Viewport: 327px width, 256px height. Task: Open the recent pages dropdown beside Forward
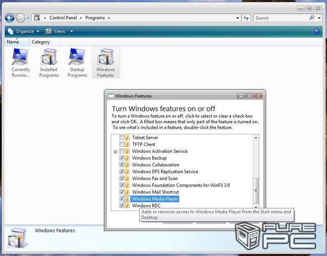tap(28, 18)
